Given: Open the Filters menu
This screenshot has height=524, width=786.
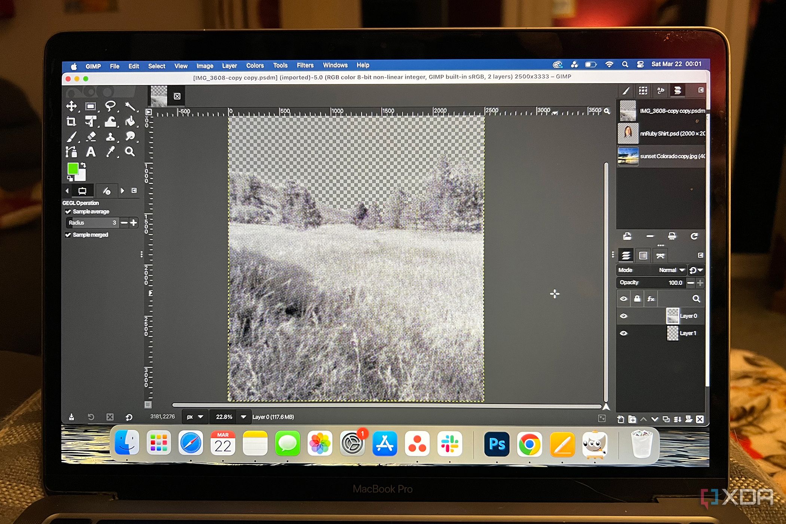Looking at the screenshot, I should point(305,65).
